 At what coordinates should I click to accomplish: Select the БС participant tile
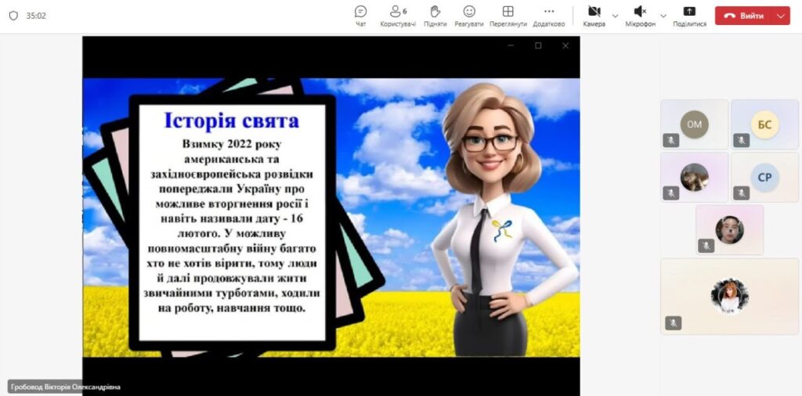[764, 124]
